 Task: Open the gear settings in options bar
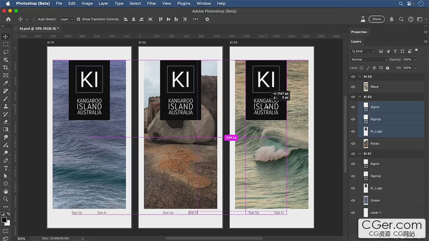[x=207, y=19]
